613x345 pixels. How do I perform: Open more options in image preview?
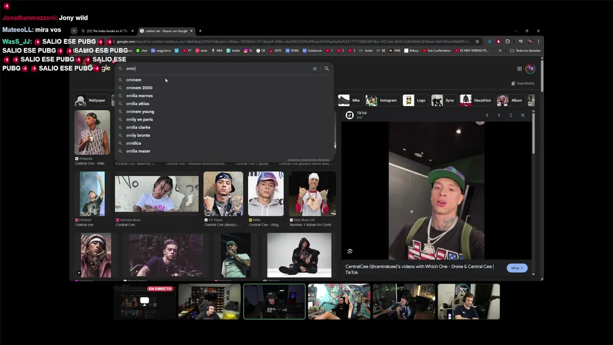[511, 115]
